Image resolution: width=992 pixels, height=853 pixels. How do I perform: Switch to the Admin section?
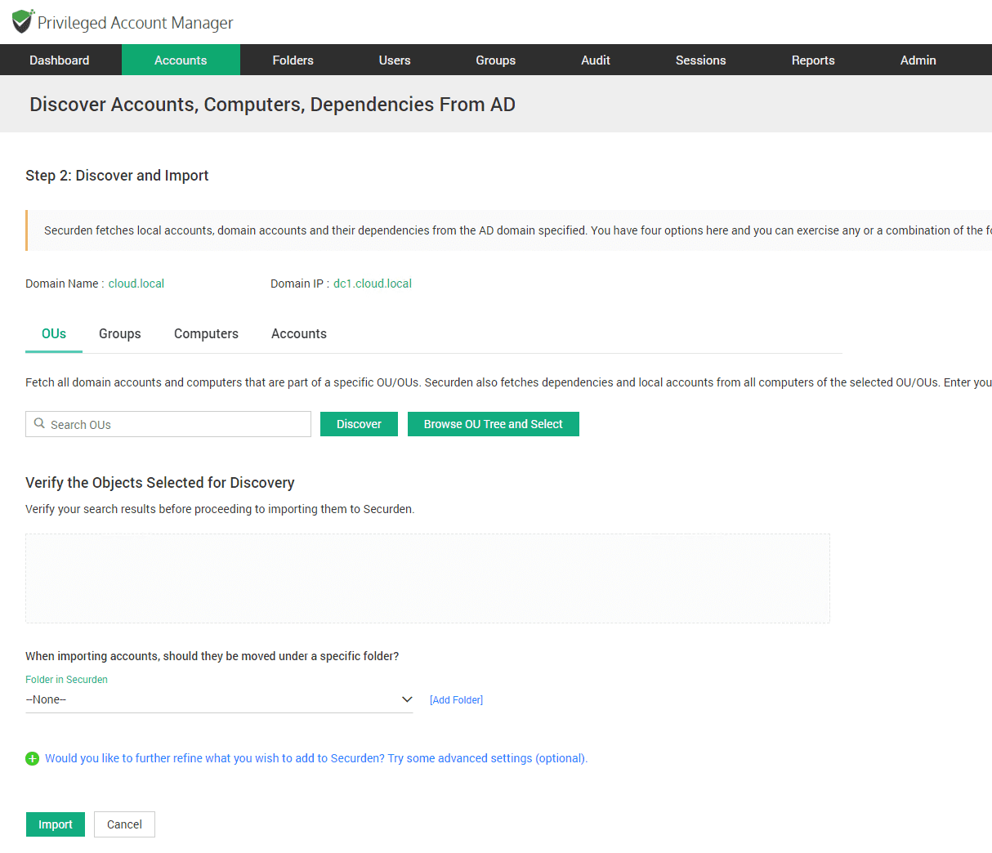tap(918, 60)
